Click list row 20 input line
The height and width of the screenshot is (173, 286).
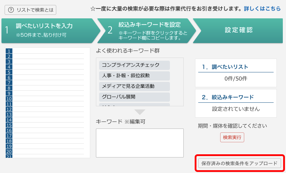(48, 151)
